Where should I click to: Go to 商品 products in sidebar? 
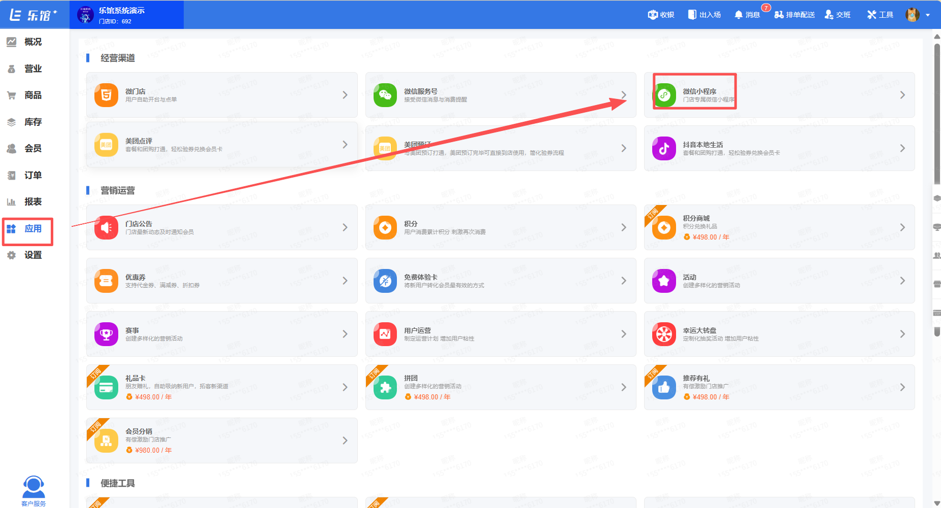(24, 95)
